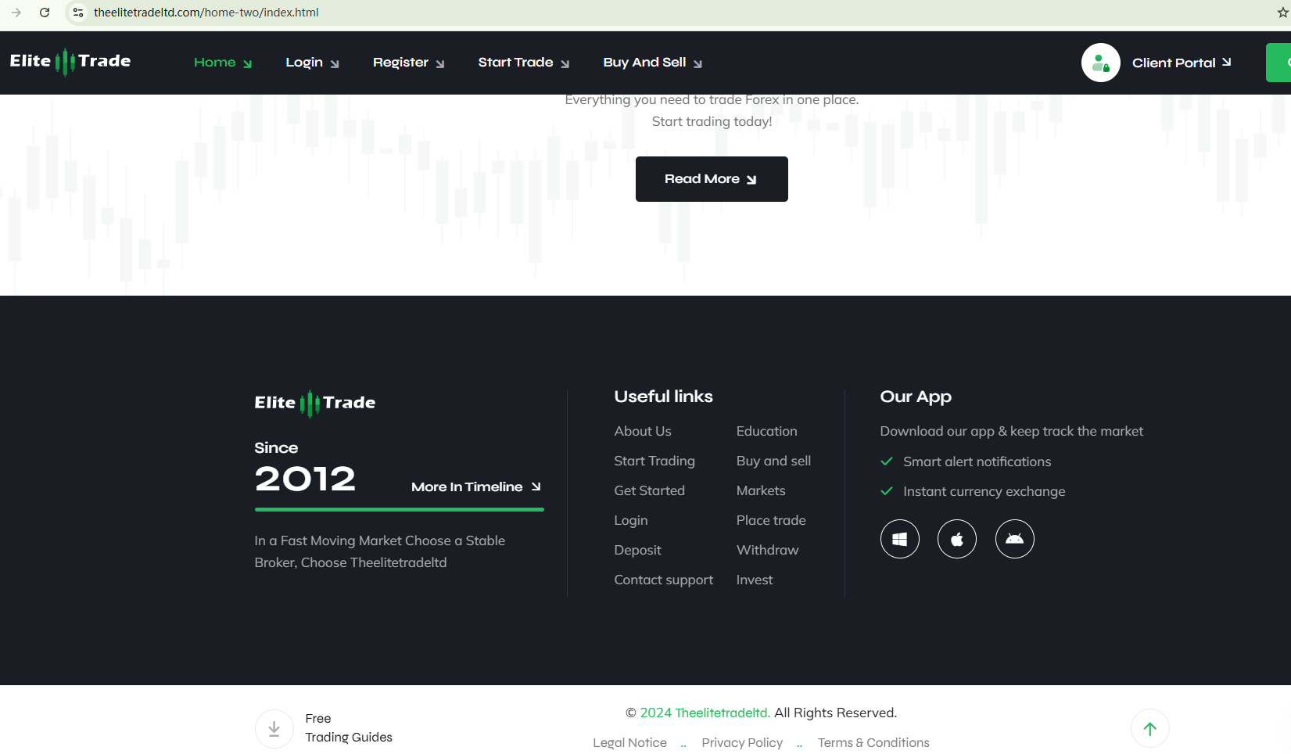Image resolution: width=1291 pixels, height=754 pixels.
Task: Open the Start Trade dropdown menu
Action: [x=523, y=63]
